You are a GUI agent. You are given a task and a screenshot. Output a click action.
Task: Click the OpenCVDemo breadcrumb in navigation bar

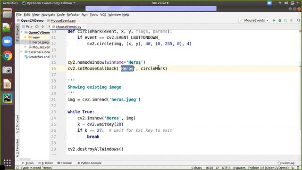pos(30,20)
